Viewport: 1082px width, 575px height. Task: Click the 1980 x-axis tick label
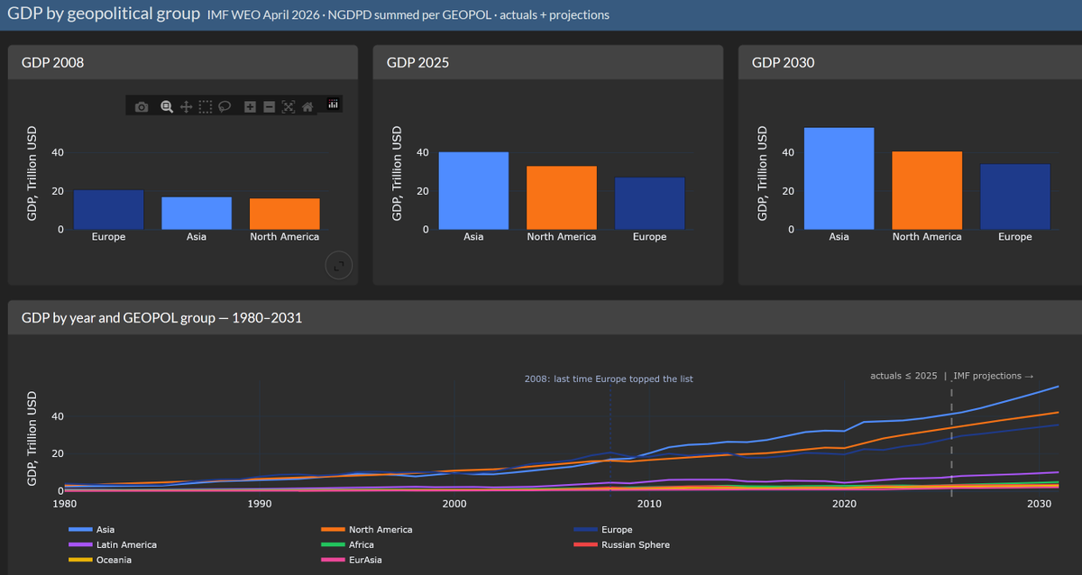[65, 504]
